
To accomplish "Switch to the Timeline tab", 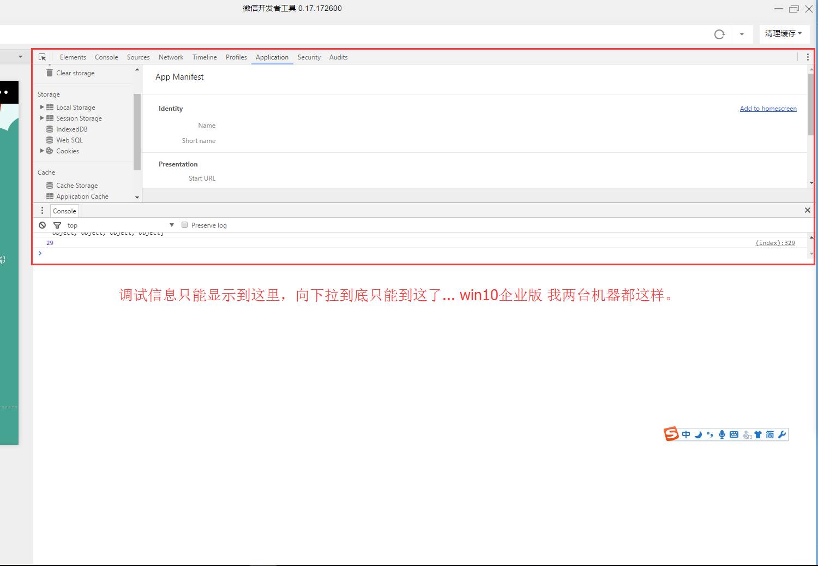I will point(204,57).
